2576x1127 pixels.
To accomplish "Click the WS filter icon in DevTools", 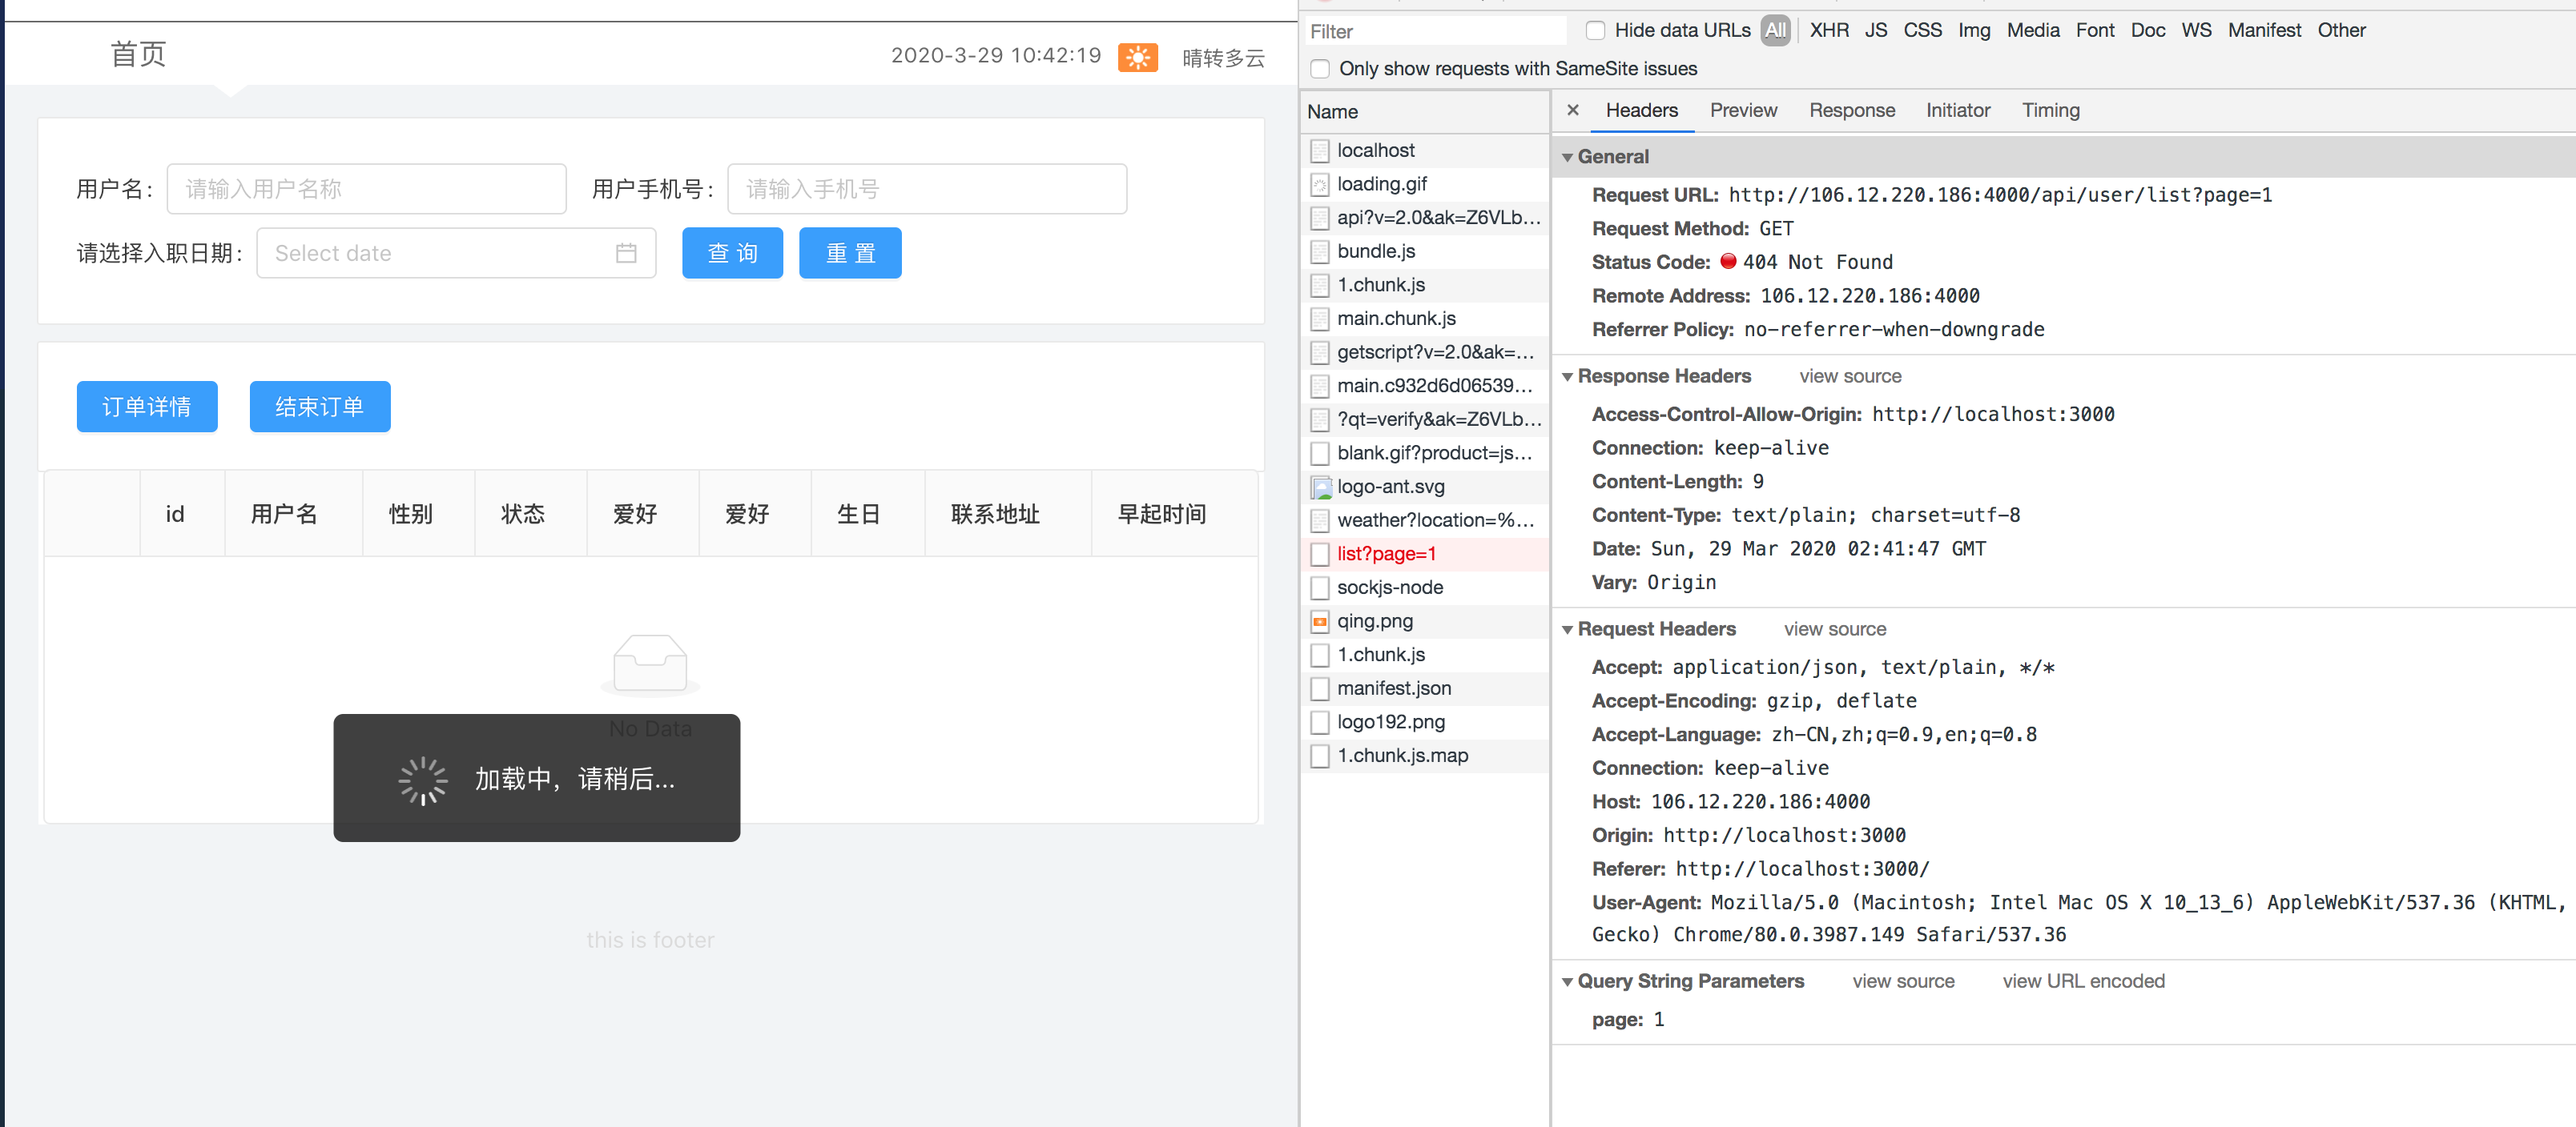I will (x=2195, y=30).
